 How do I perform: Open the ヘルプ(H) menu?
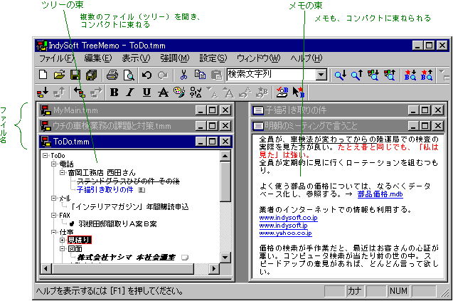pos(307,58)
